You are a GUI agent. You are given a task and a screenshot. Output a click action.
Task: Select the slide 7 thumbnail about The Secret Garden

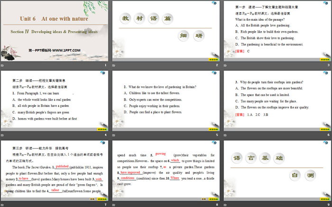[x=55, y=170]
